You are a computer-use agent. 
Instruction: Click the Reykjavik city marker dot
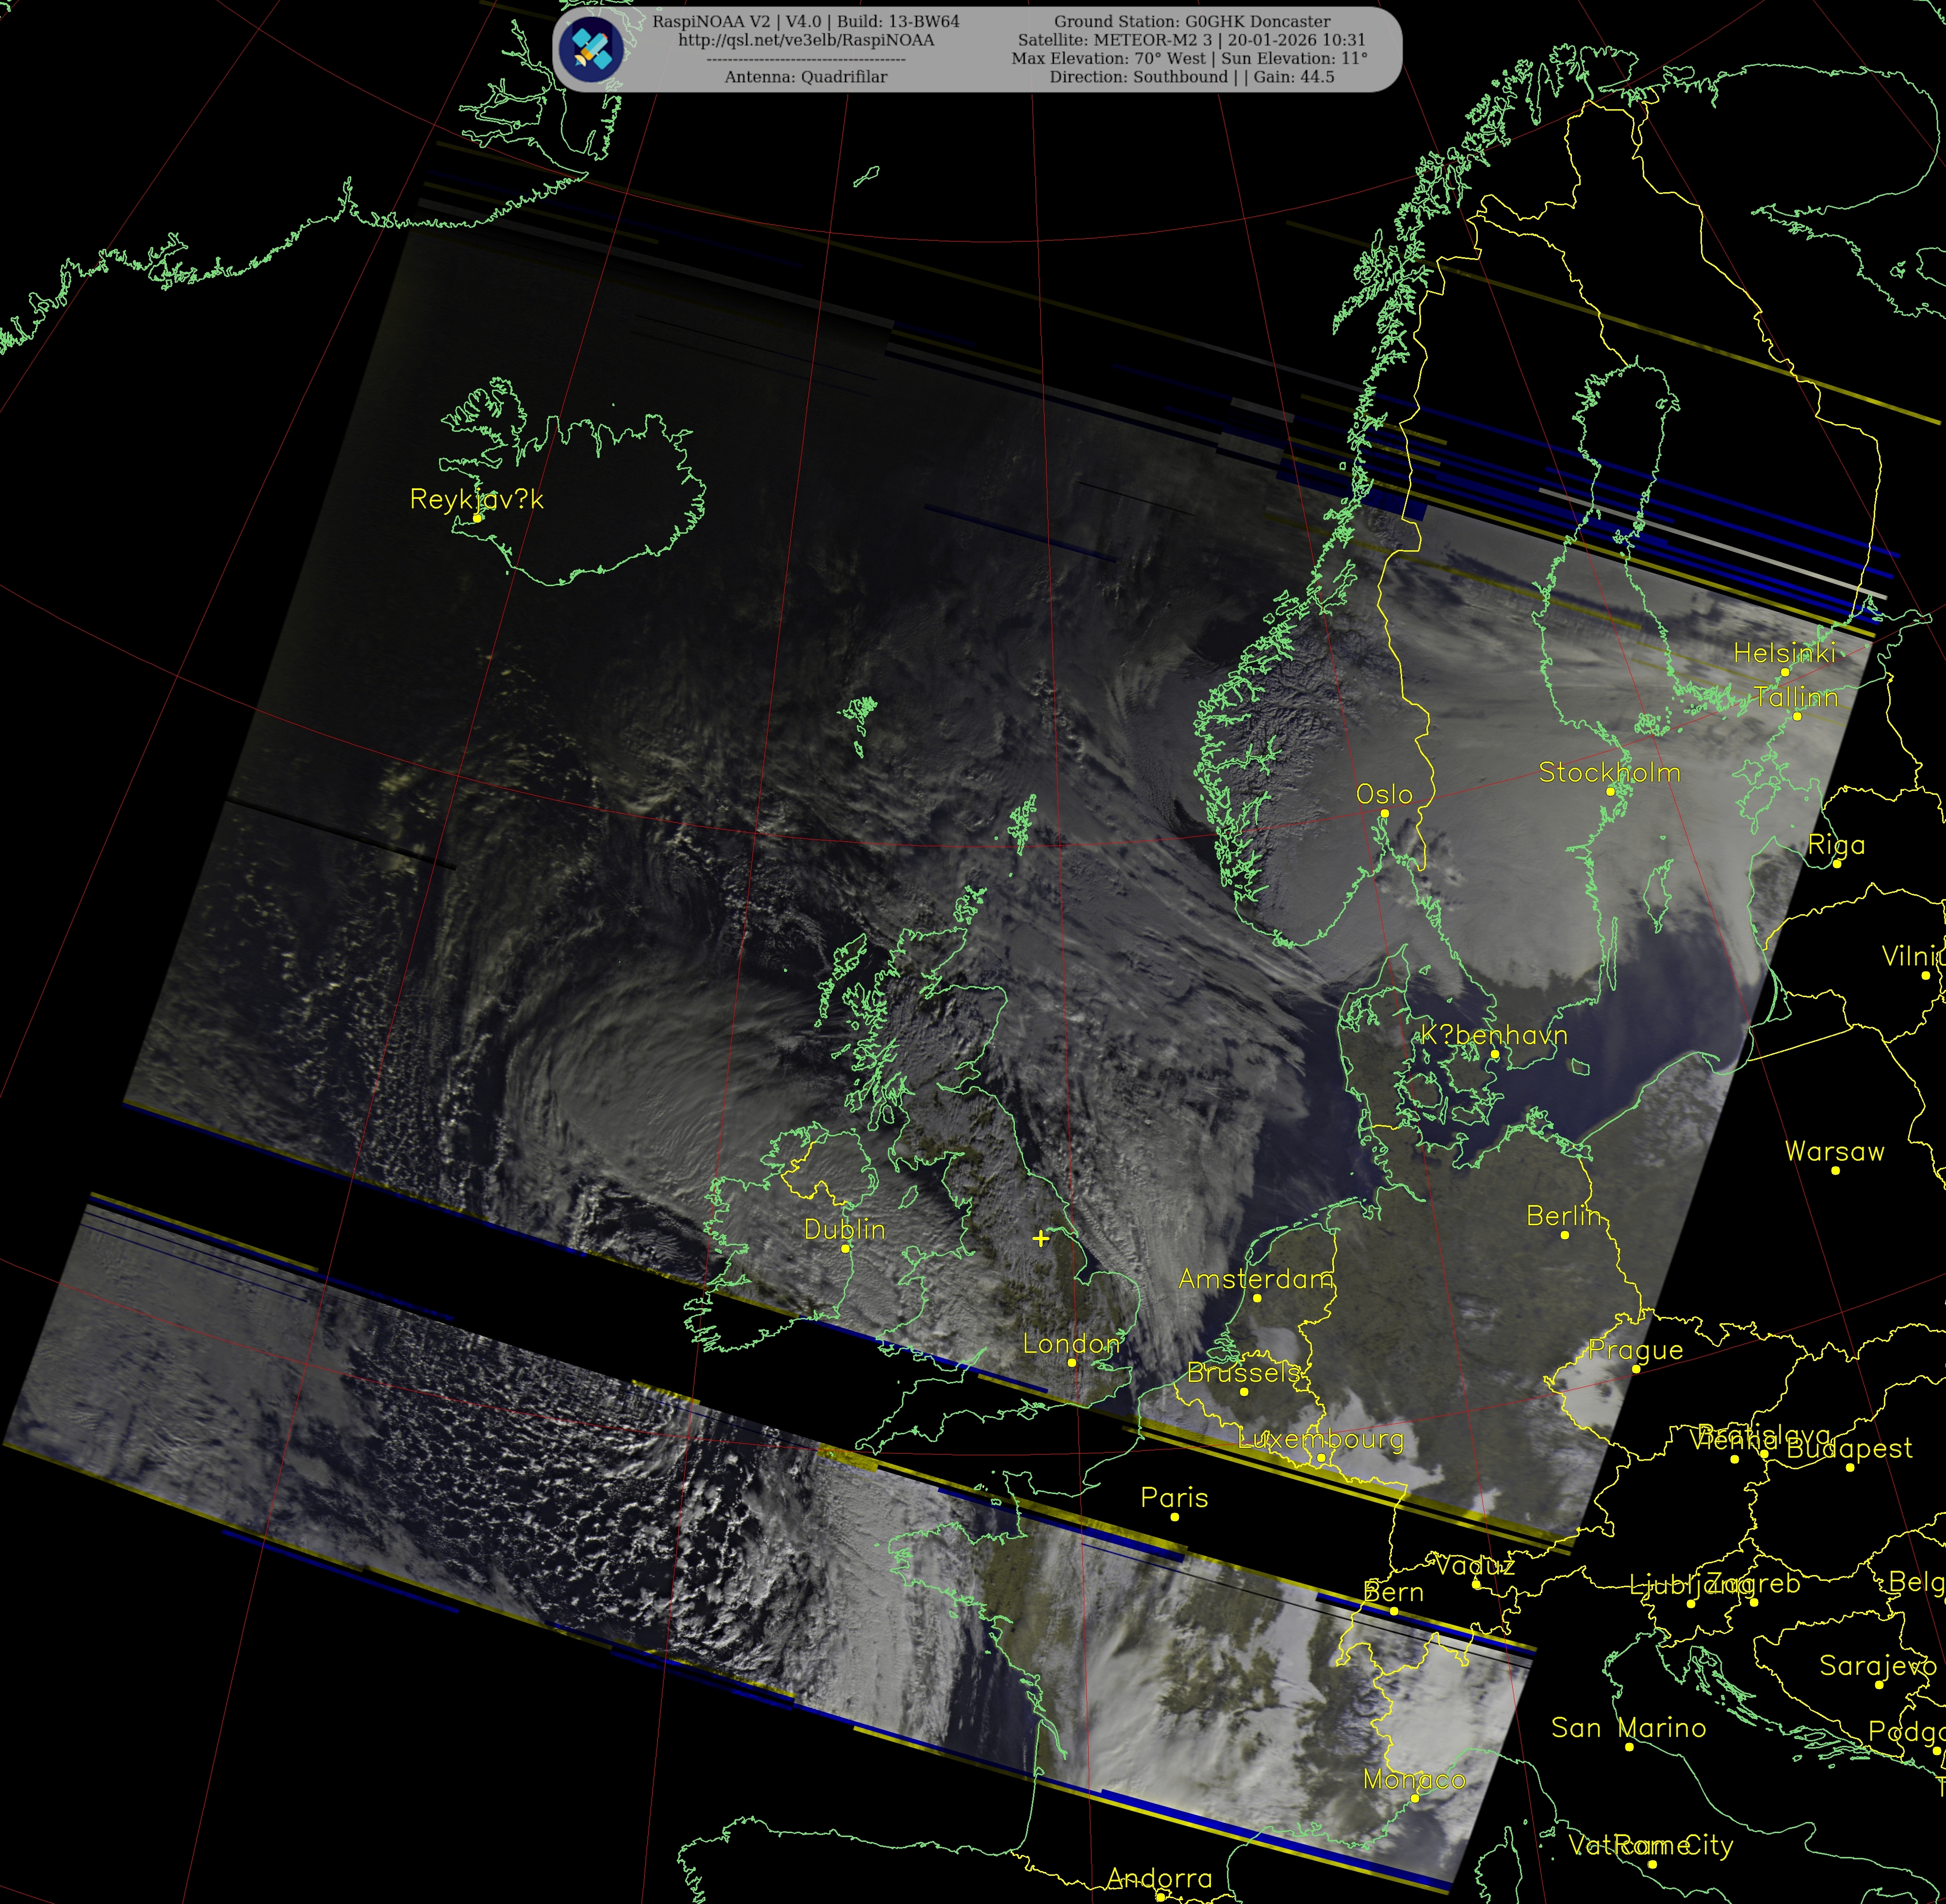click(478, 518)
